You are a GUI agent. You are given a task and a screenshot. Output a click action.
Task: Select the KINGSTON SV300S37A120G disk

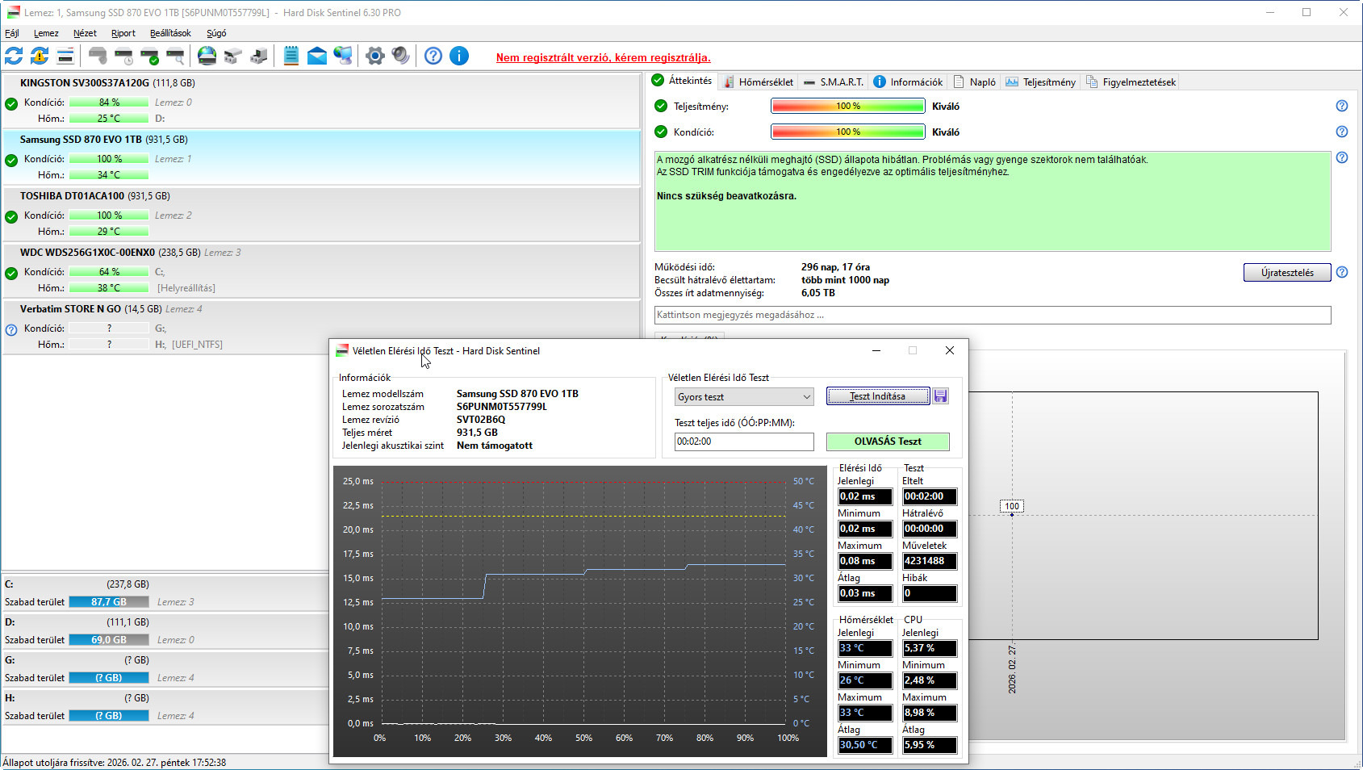tap(321, 101)
